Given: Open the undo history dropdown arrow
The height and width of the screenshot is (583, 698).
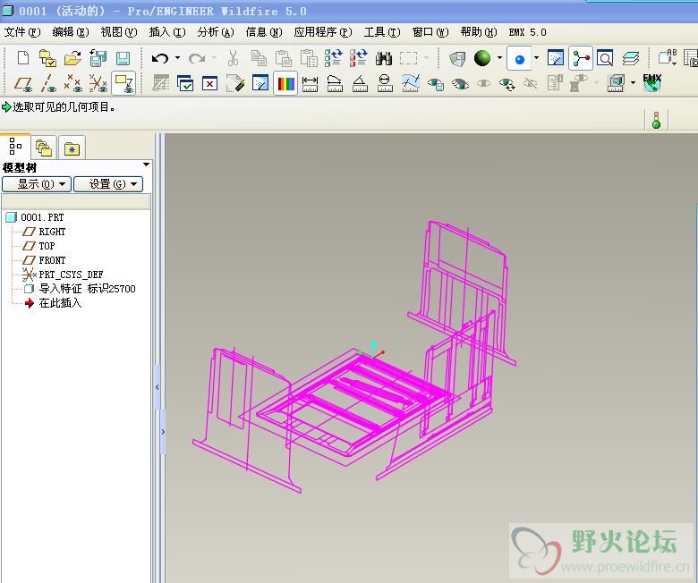Looking at the screenshot, I should click(x=177, y=58).
